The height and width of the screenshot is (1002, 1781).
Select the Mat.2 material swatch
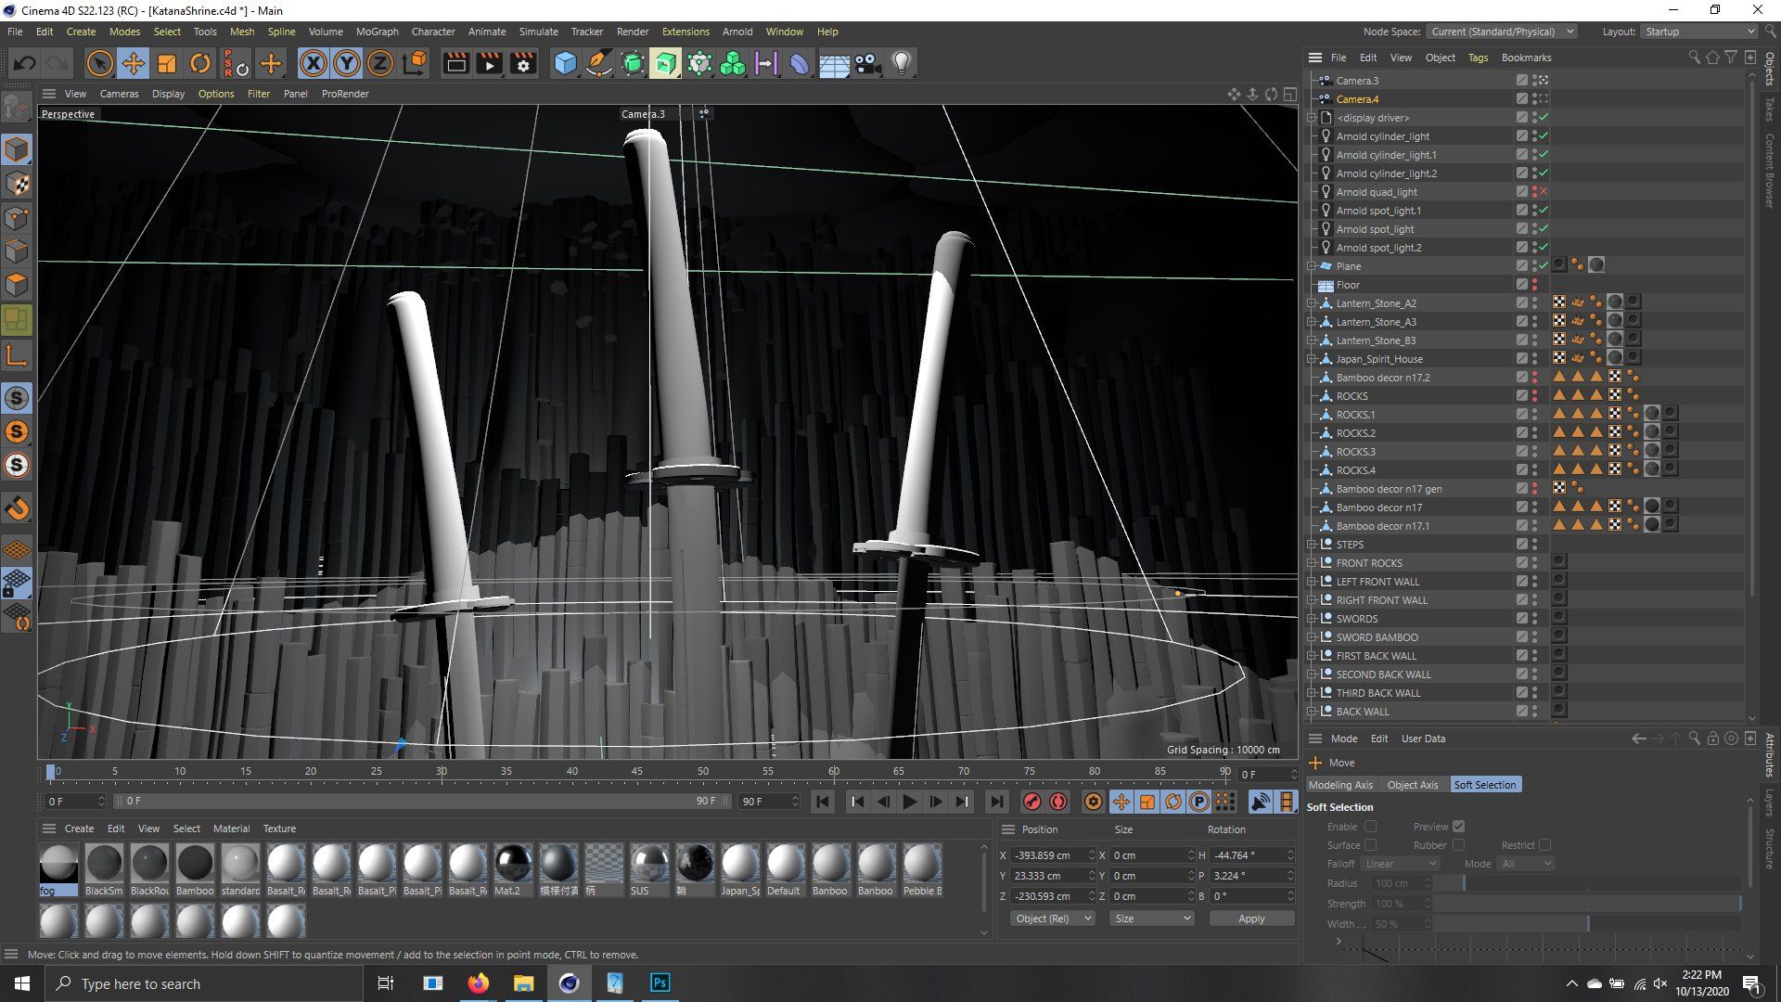(513, 864)
